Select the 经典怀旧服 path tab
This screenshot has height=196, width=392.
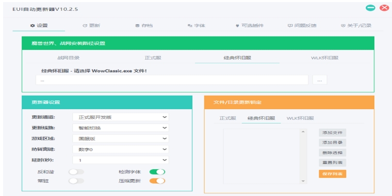point(237,58)
